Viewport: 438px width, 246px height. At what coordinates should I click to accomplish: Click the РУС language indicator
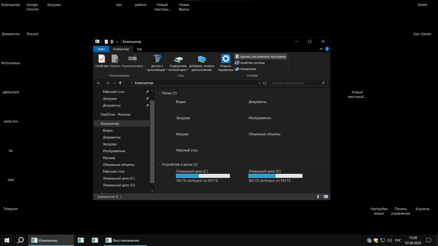tap(398, 241)
